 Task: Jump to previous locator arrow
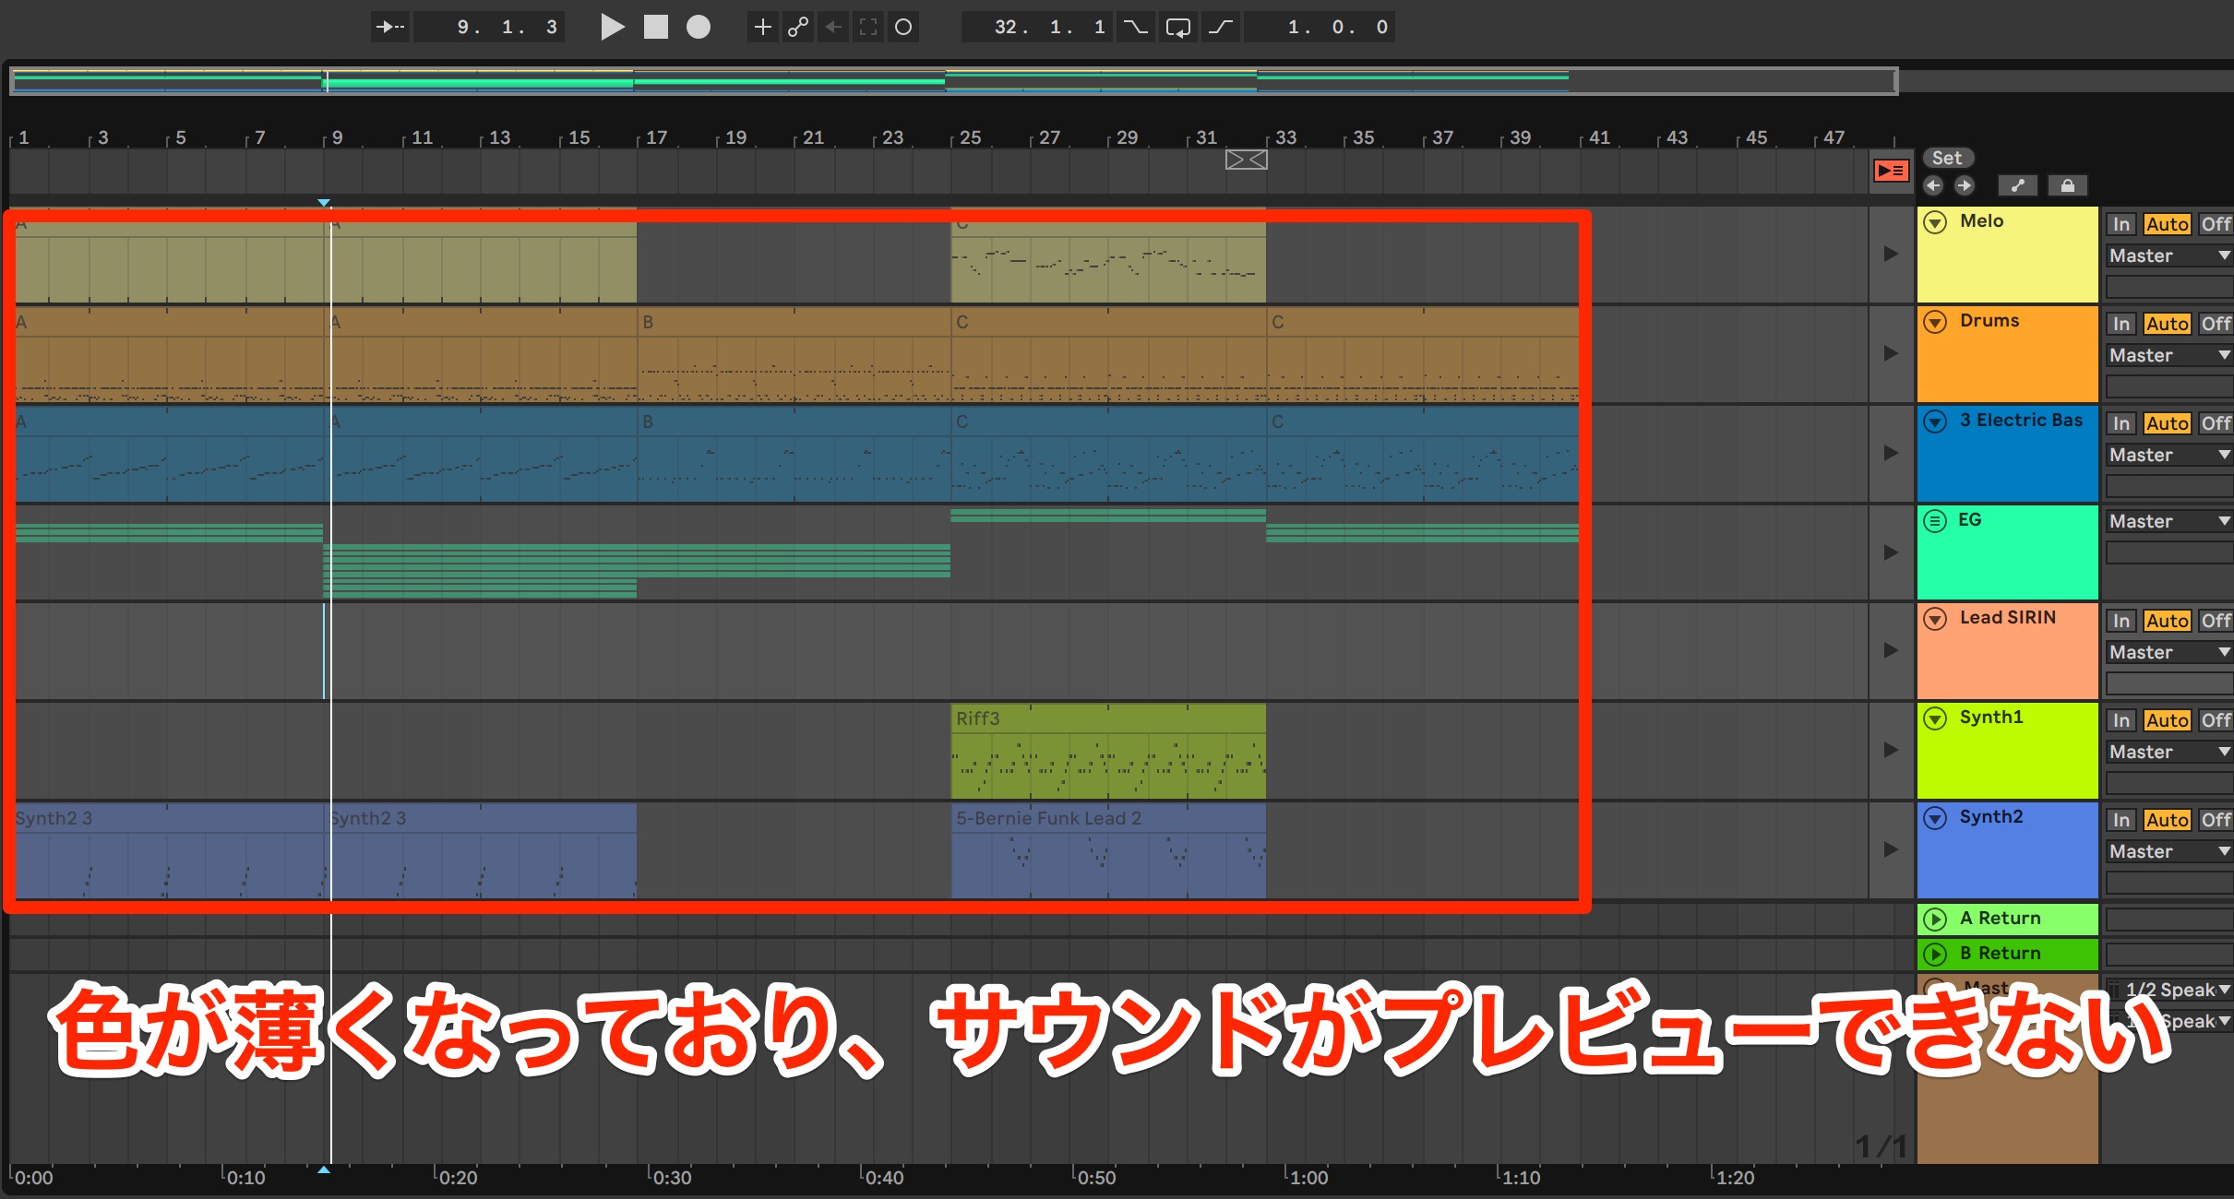coord(1933,185)
